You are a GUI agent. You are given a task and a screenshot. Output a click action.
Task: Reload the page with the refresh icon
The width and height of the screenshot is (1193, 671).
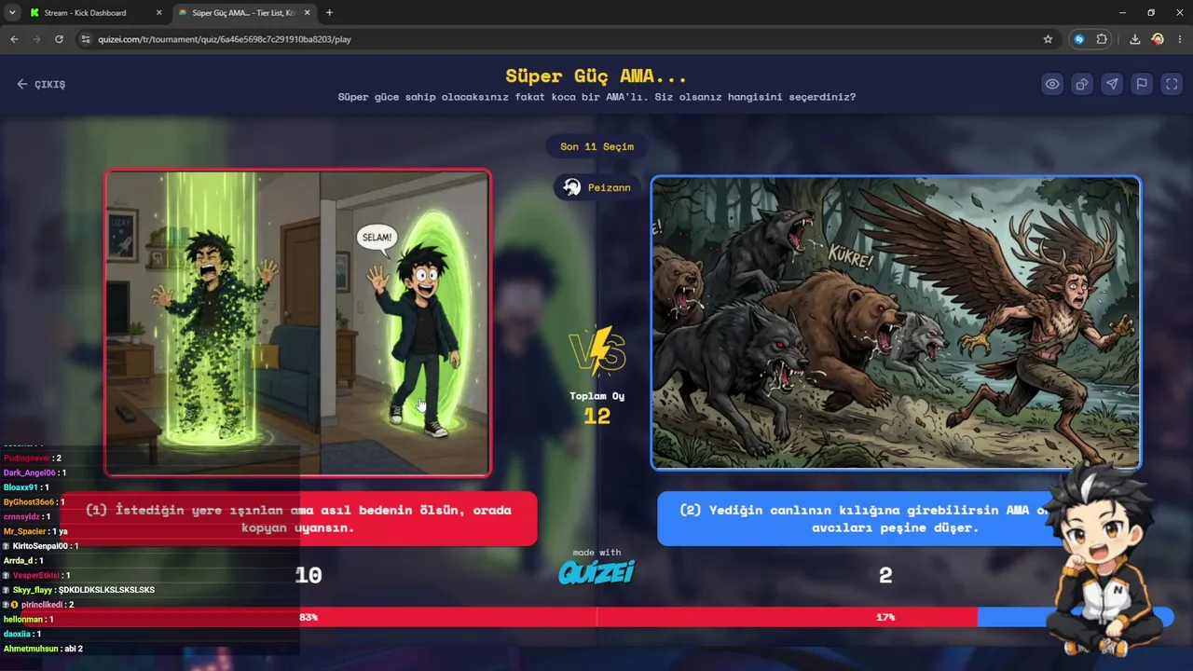coord(59,39)
